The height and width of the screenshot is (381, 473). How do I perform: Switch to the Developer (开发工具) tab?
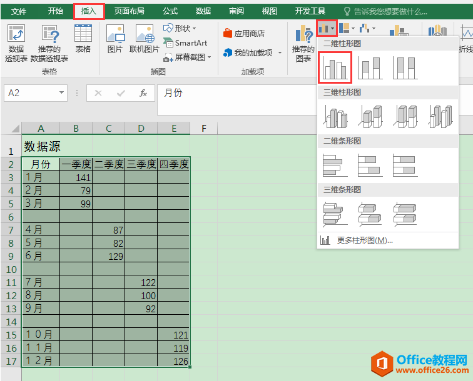click(310, 11)
